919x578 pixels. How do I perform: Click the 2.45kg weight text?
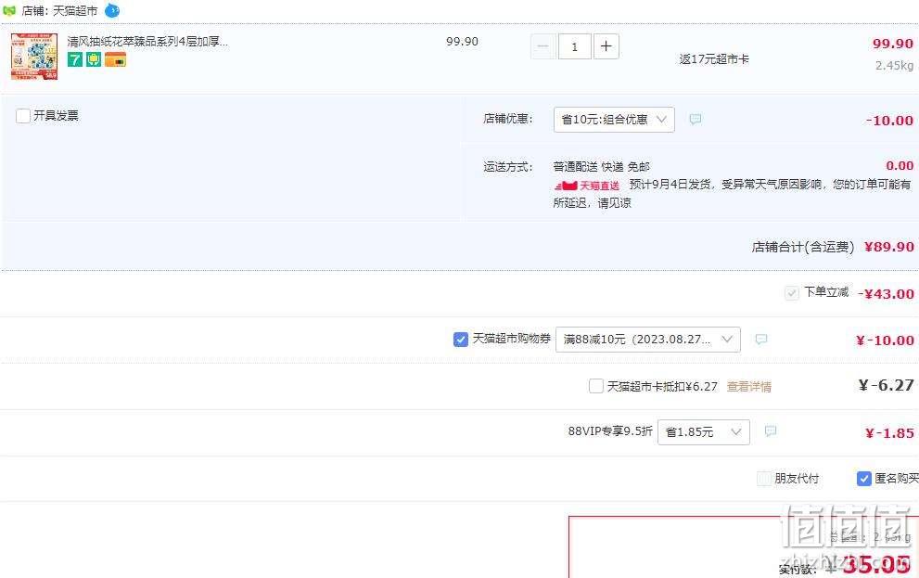[894, 66]
